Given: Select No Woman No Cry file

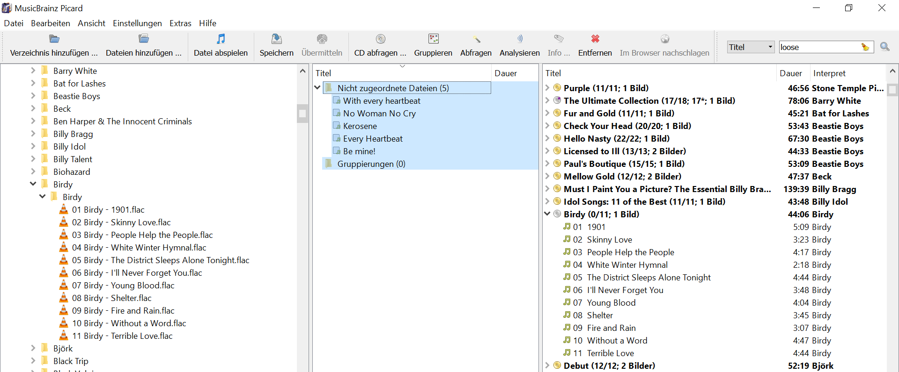Looking at the screenshot, I should (379, 113).
